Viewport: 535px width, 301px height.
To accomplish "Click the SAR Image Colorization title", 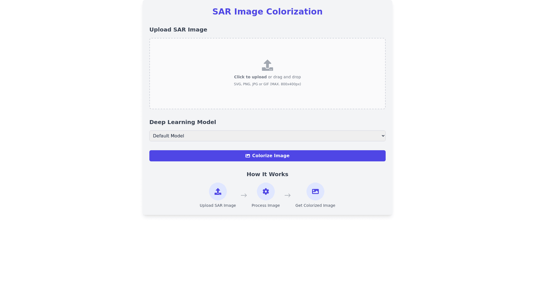I will coord(267,12).
